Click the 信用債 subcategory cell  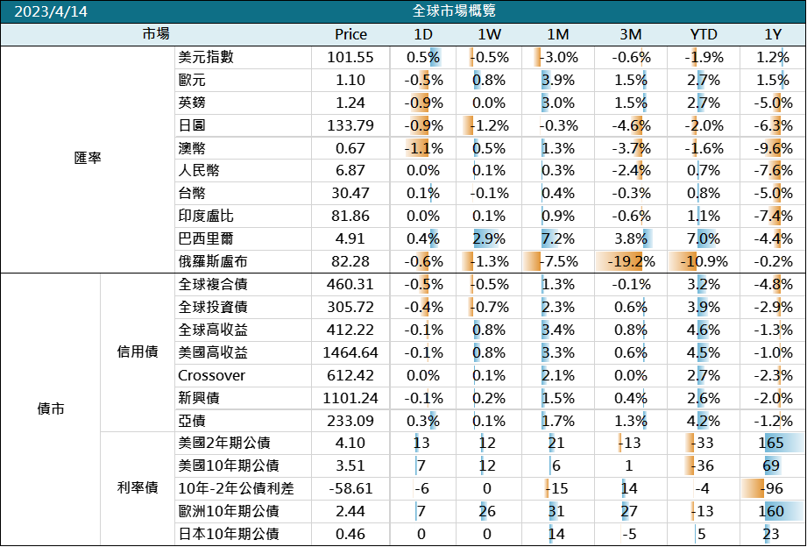point(138,352)
